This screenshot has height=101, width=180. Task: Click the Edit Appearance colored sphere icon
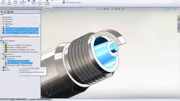tap(116, 9)
